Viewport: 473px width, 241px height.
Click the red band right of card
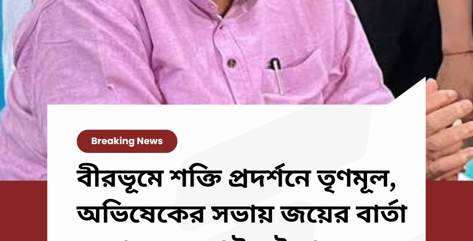point(449,210)
